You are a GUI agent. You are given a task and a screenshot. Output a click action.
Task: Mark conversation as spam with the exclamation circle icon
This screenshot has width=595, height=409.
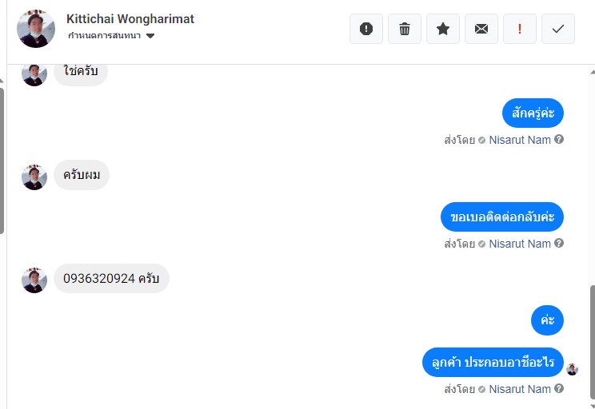[365, 29]
